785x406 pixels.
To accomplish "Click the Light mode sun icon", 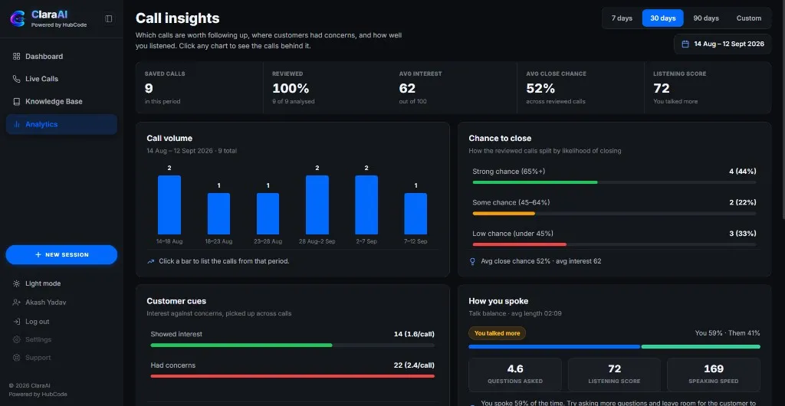I will click(16, 283).
